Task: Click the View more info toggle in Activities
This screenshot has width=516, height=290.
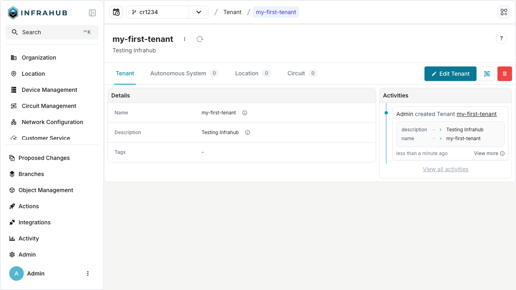Action: [502, 153]
